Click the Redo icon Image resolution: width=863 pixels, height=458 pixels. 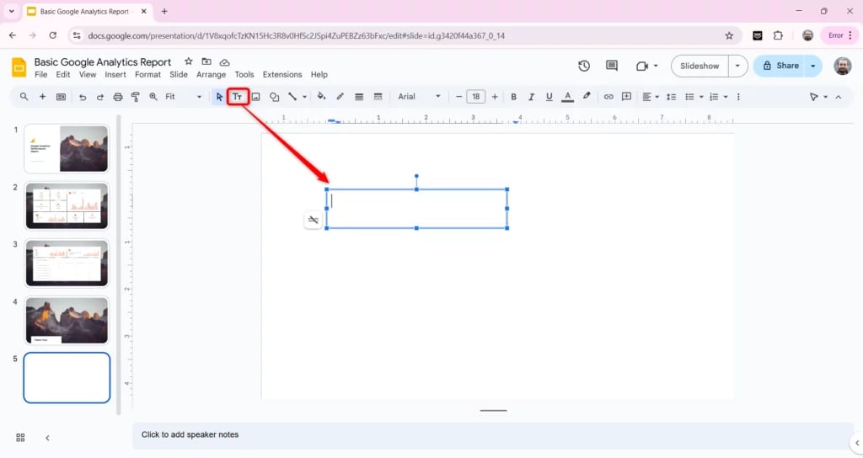pos(99,97)
